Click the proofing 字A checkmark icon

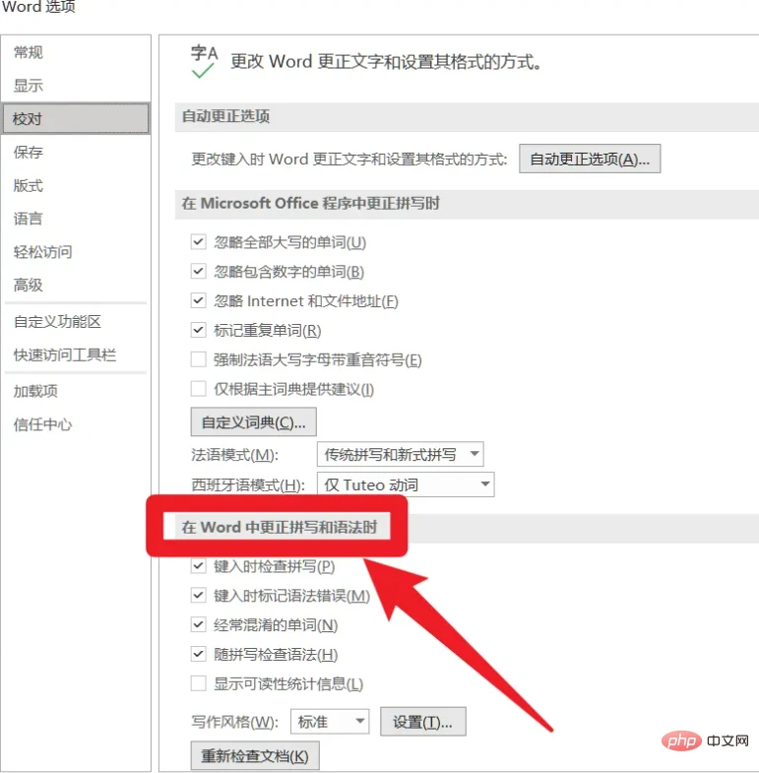[x=204, y=62]
